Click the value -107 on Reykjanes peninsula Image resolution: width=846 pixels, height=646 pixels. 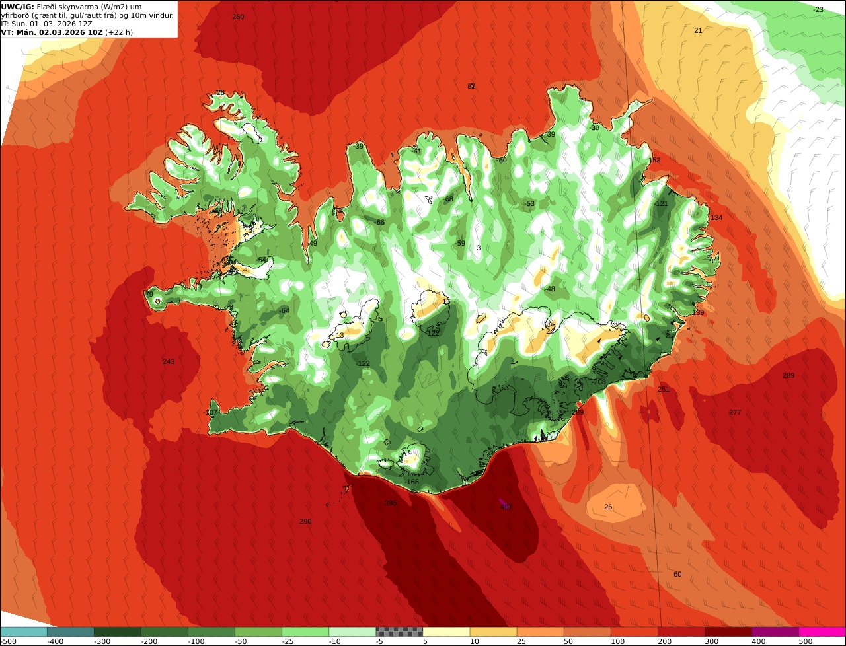point(211,412)
